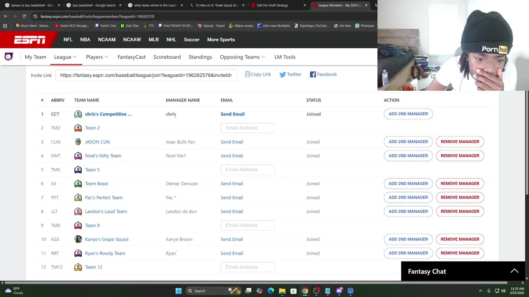The image size is (529, 297).
Task: Remove manager from Ryan's Rowdy Team
Action: (460, 253)
